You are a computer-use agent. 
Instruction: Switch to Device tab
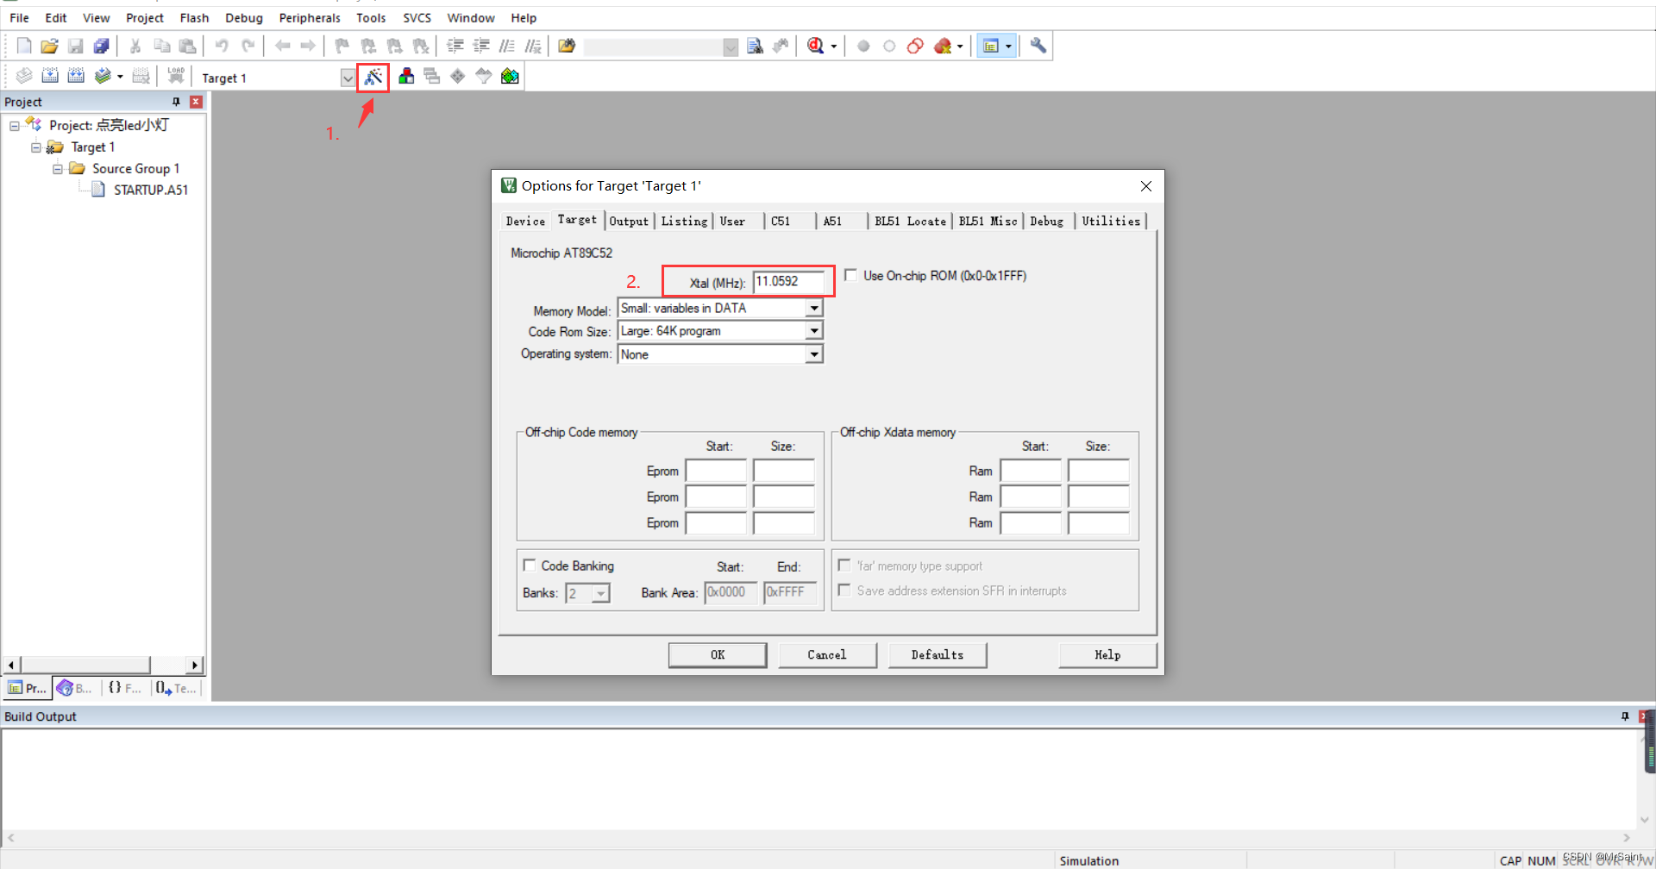tap(525, 222)
